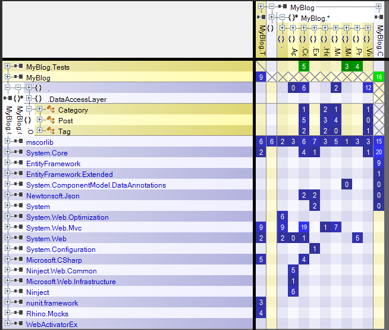This screenshot has width=389, height=330.
Task: Click the System.Configuration assembly icon
Action: pos(18,248)
